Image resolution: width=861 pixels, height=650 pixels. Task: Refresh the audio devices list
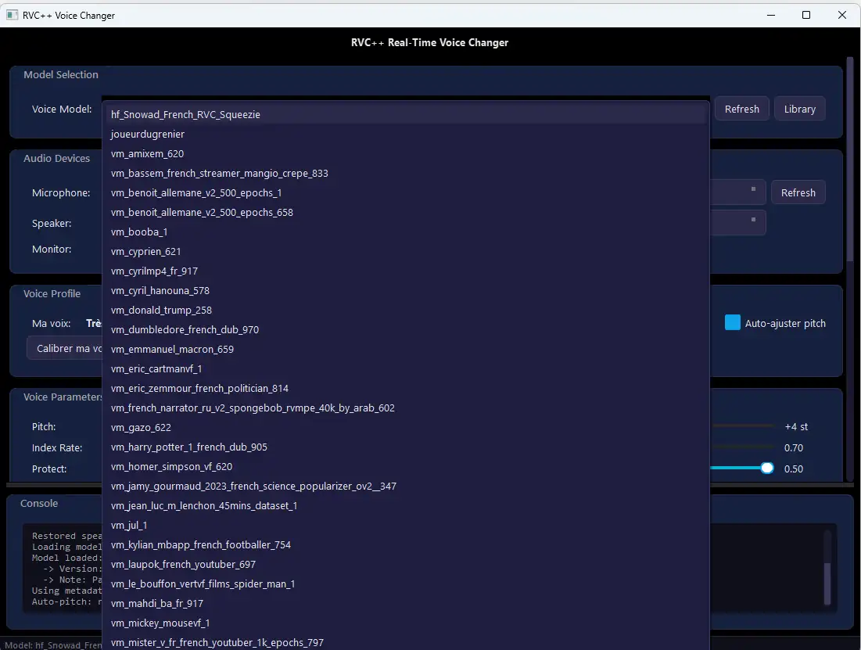(x=798, y=192)
